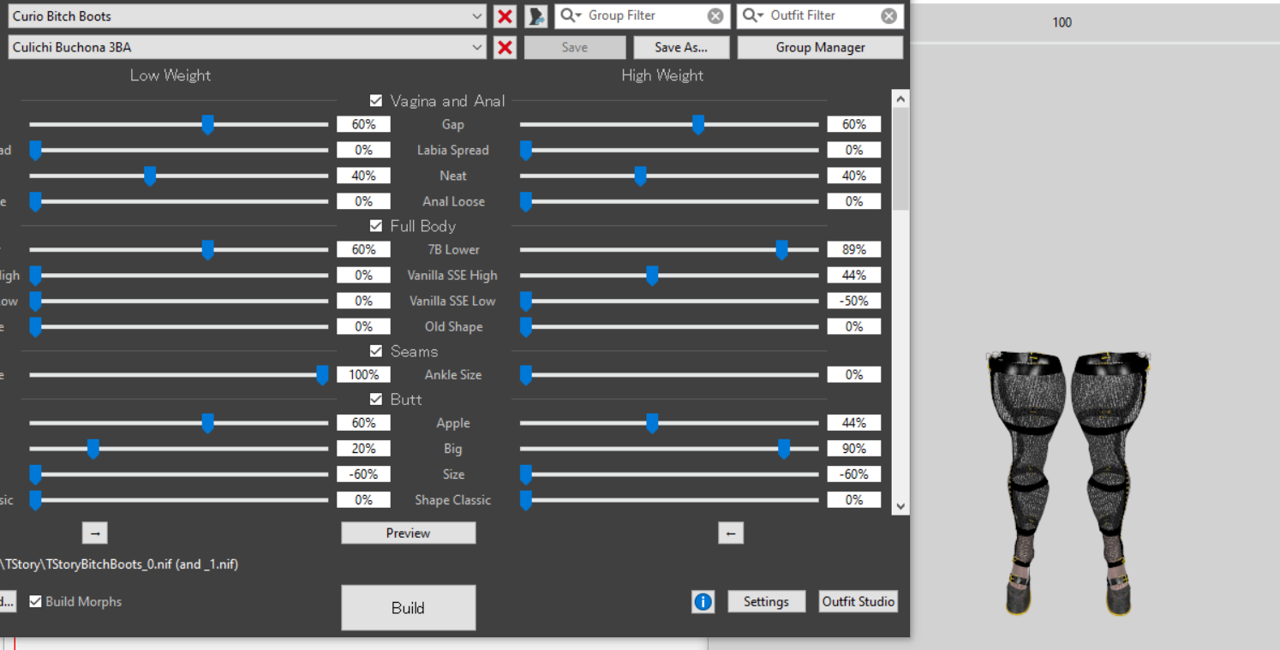Click the Gap high weight slider handle
The height and width of the screenshot is (650, 1280).
tap(698, 125)
